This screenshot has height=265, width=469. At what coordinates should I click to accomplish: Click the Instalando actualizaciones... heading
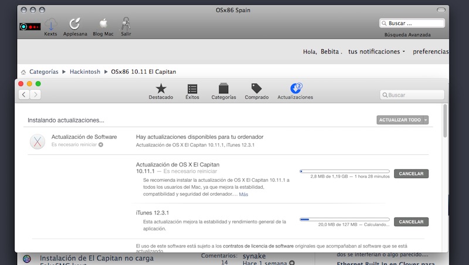(x=66, y=120)
